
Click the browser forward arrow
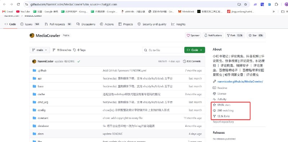[x=12, y=4]
